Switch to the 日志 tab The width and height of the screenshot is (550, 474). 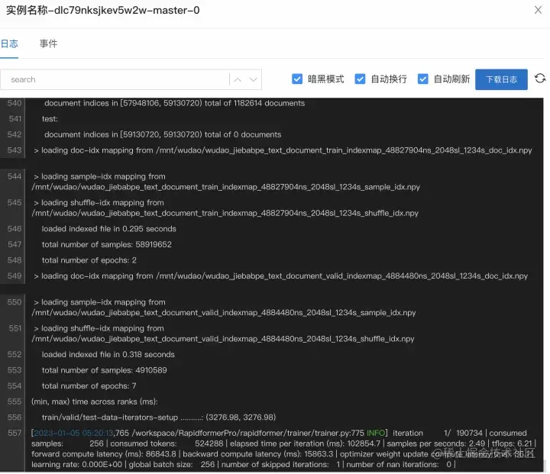coord(9,44)
